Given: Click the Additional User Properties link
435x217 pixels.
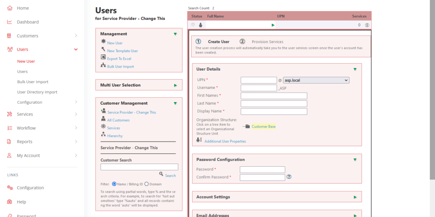Looking at the screenshot, I should click(225, 141).
